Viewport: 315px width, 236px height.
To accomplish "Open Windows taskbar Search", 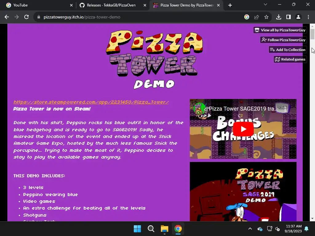I will point(151,229).
